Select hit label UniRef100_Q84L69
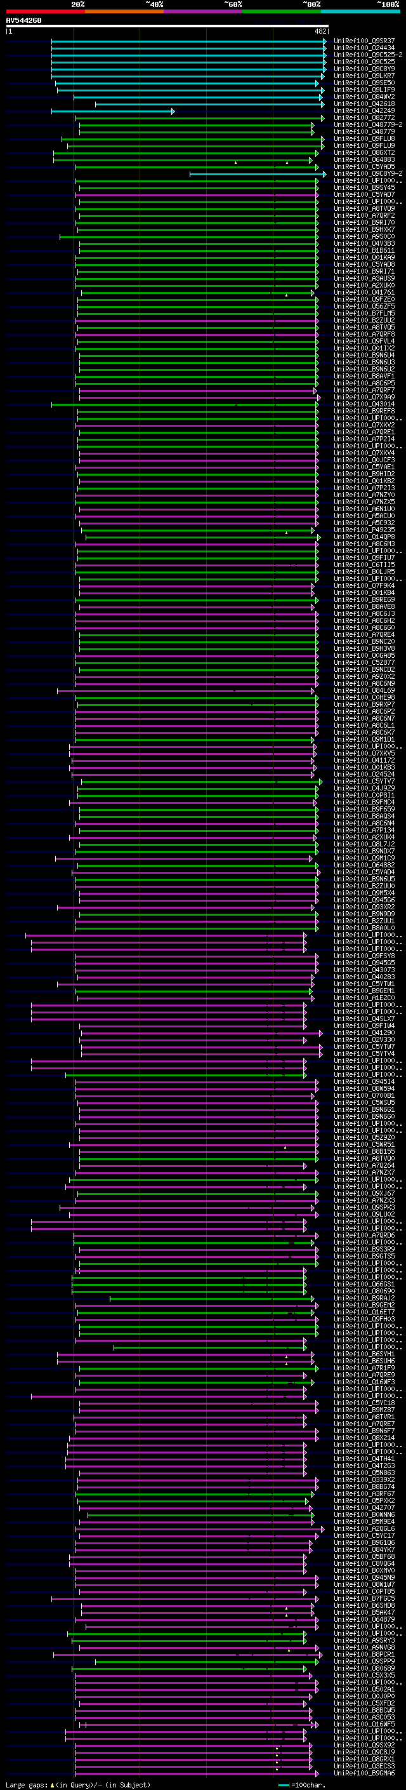The image size is (406, 1790). click(364, 690)
